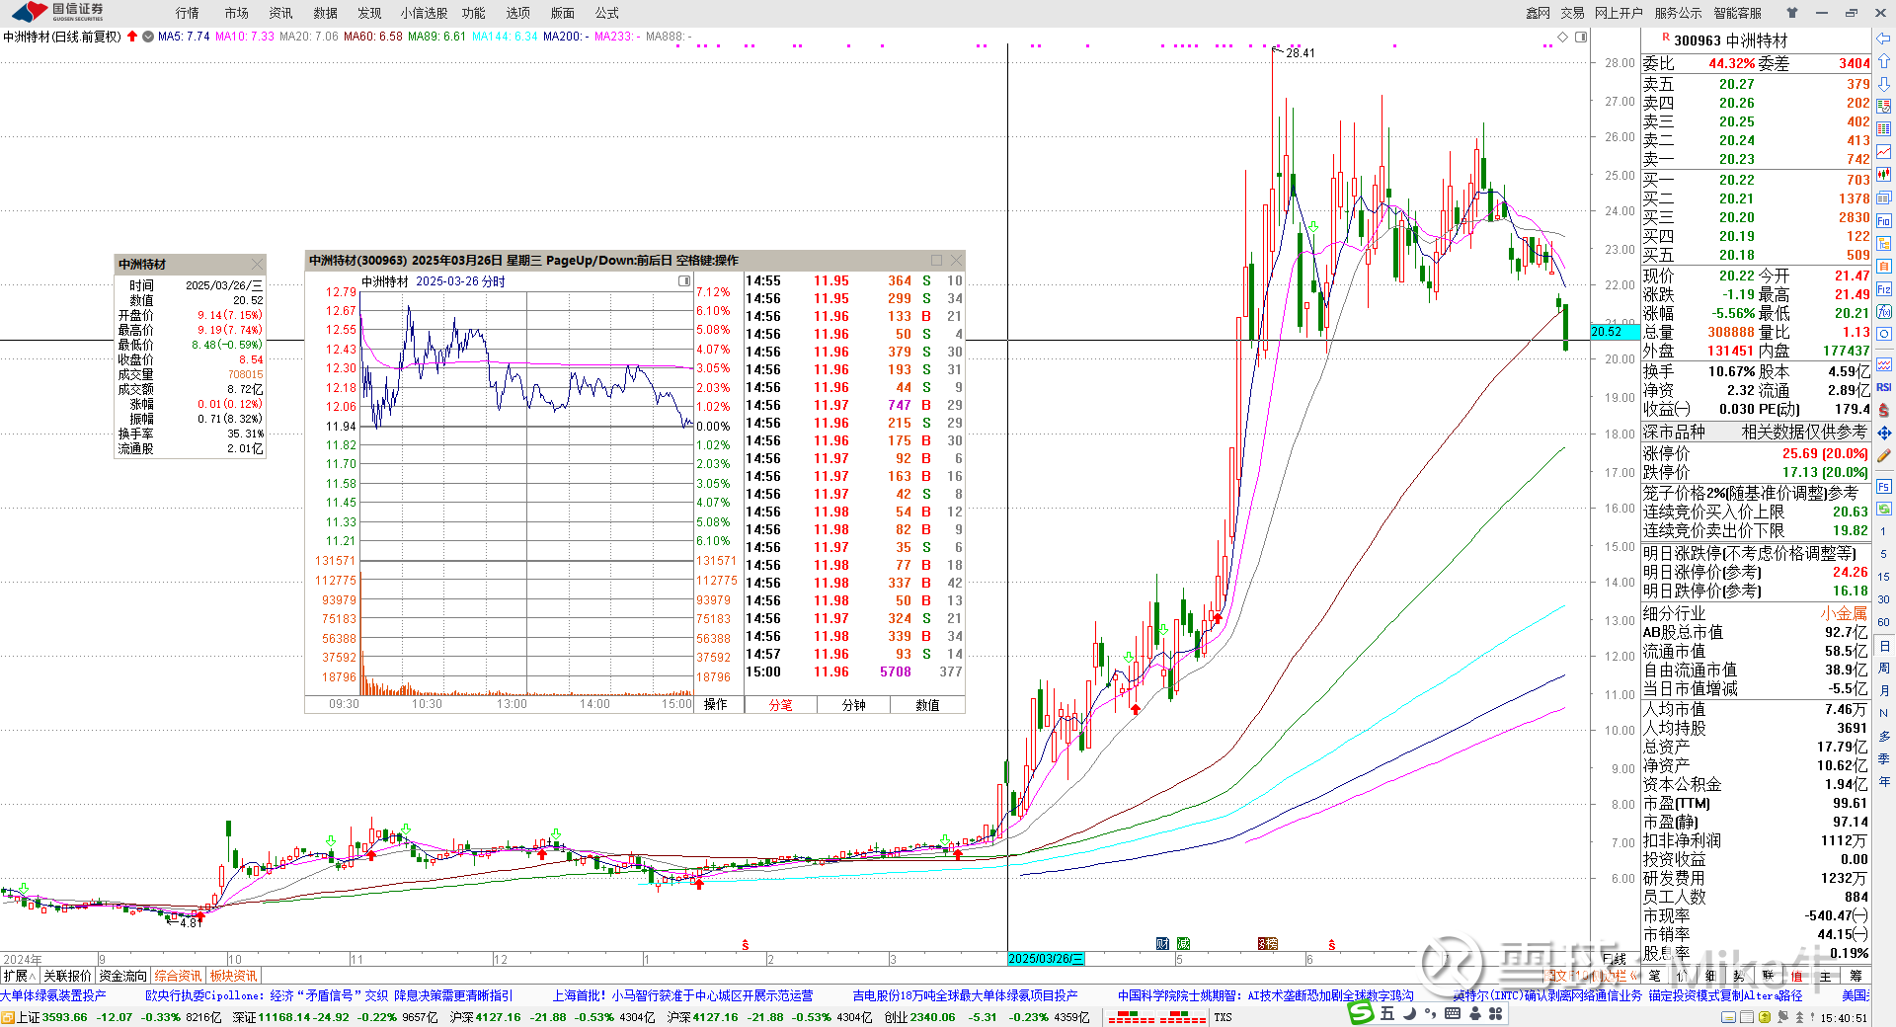
Task: Open the skin shirt icon in title bar
Action: (x=1791, y=13)
